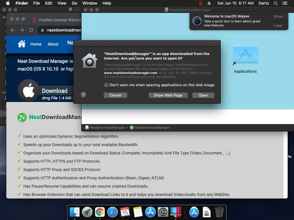This screenshot has height=220, width=294.
Task: Reload the web page
Action: coord(31,30)
